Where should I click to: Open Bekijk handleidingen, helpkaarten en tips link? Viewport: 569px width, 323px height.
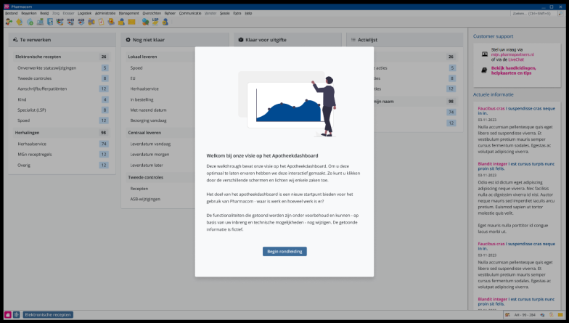(x=513, y=70)
